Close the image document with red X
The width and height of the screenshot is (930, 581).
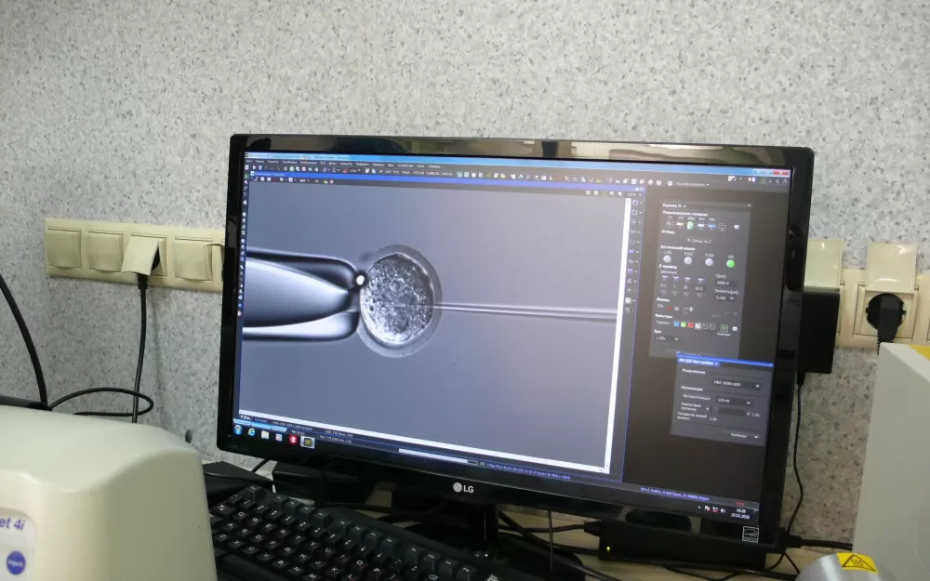[332, 182]
